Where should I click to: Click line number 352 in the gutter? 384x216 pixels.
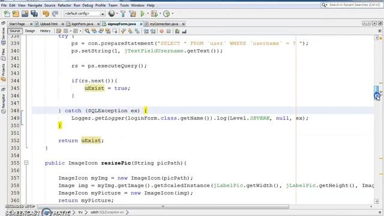(15, 140)
